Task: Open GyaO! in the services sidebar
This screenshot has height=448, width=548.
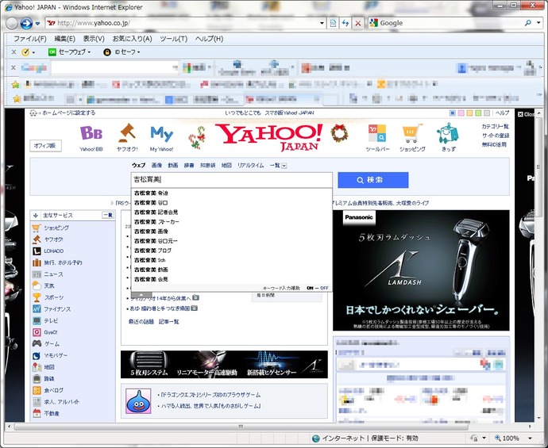Action: point(50,332)
